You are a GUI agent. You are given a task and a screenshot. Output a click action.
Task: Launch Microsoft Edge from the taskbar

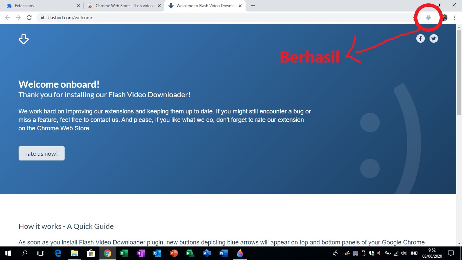click(58, 253)
